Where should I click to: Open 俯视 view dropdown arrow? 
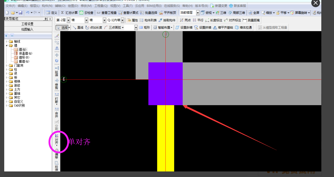pyautogui.click(x=214, y=13)
